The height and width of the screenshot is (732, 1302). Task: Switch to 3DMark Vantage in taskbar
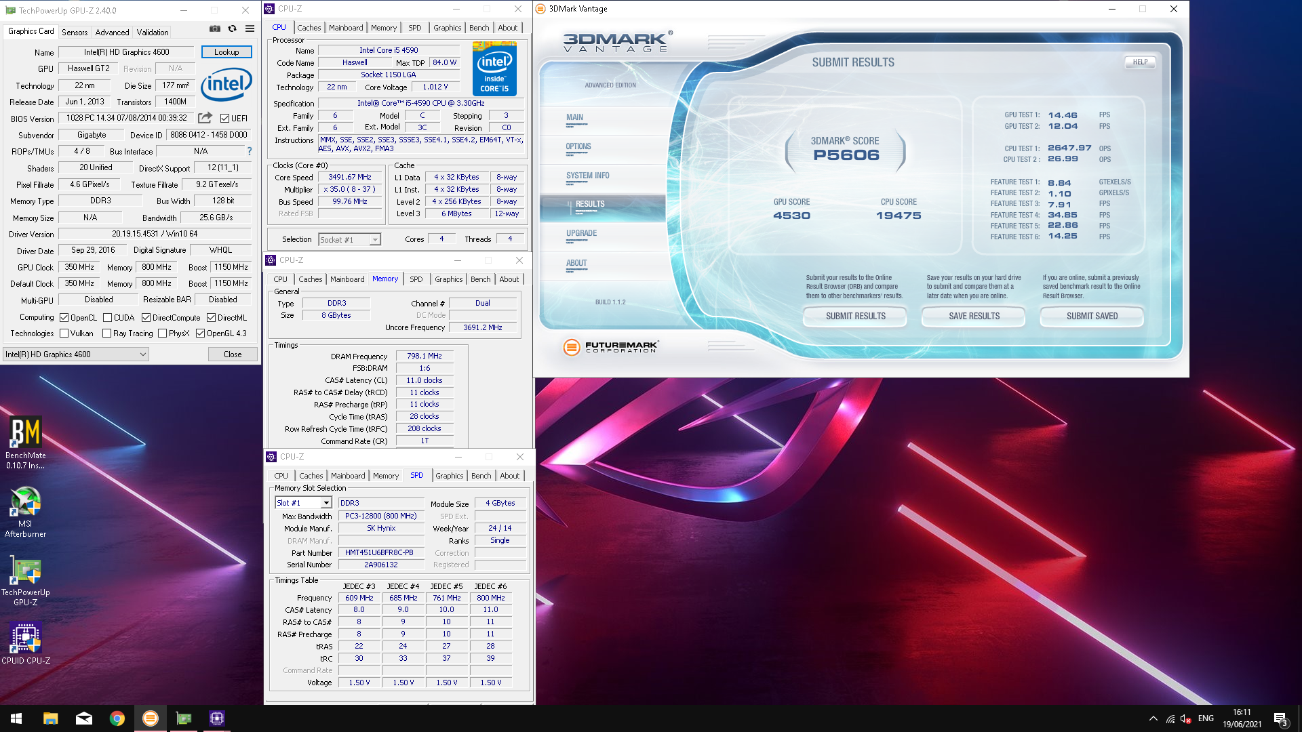pos(150,718)
